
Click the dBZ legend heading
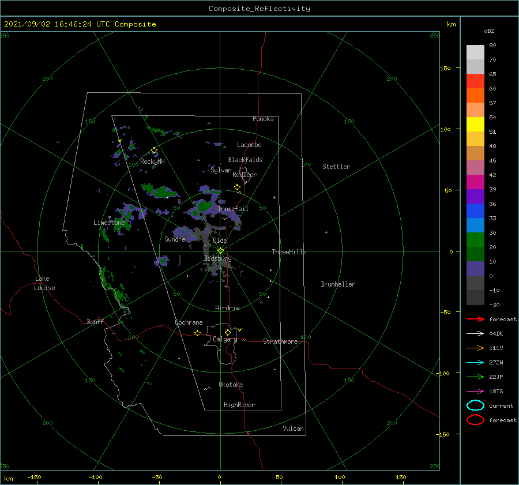[489, 31]
